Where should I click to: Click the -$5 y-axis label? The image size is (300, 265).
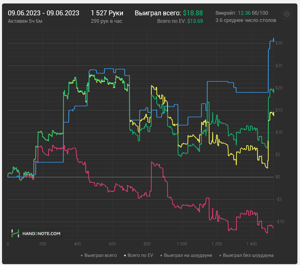279,199
